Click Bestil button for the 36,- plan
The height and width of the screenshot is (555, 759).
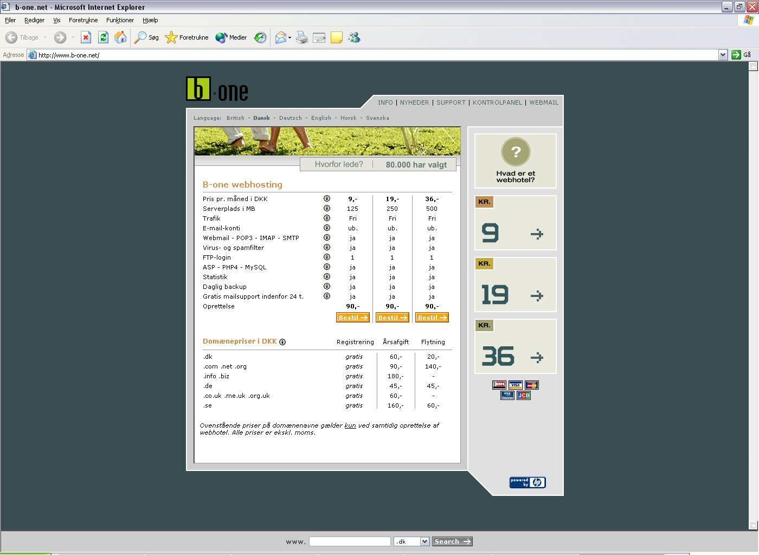tap(432, 318)
